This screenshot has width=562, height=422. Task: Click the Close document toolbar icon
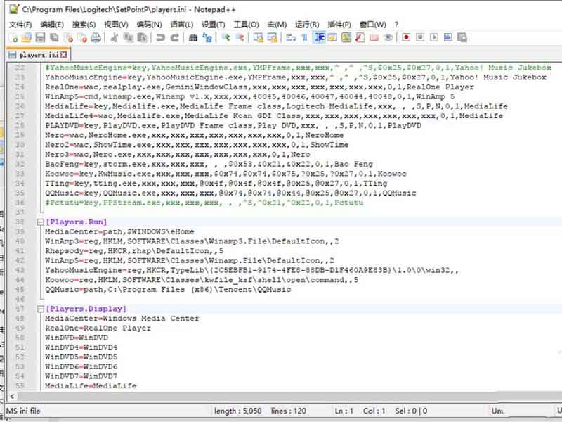[68, 38]
